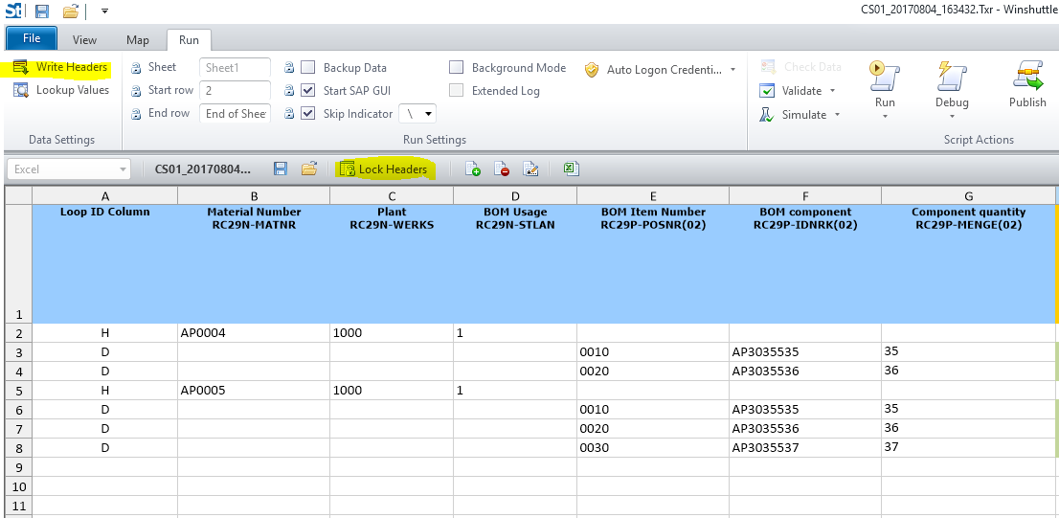This screenshot has height=518, width=1059.
Task: Click the save icon in quick access bar
Action: (x=42, y=11)
